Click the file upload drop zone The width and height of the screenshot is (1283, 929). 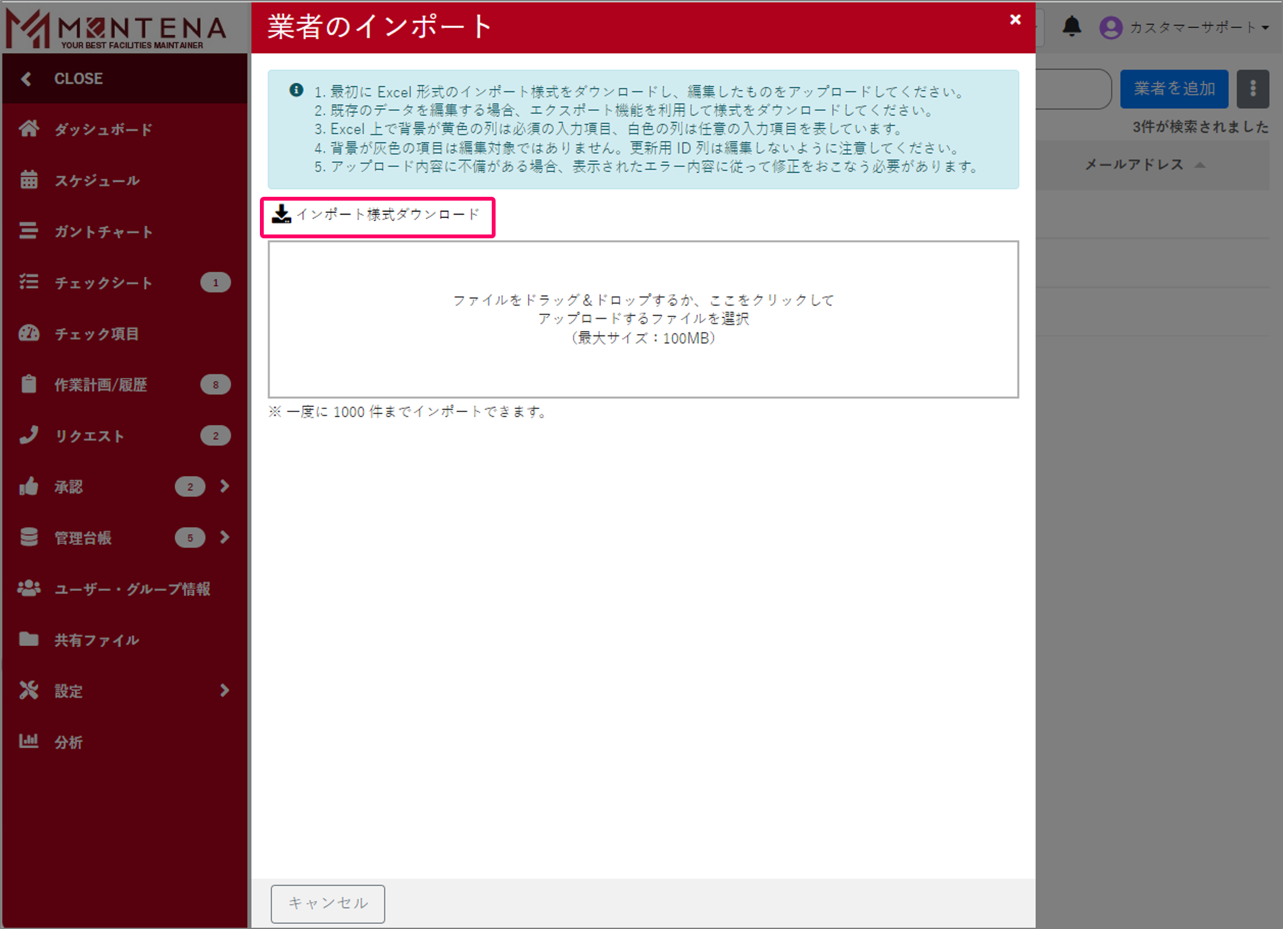(x=643, y=319)
